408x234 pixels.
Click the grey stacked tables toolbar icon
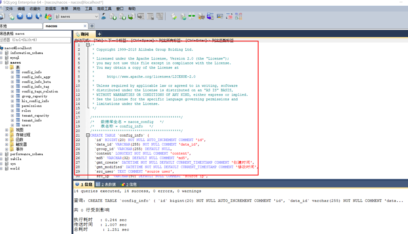pos(159,16)
